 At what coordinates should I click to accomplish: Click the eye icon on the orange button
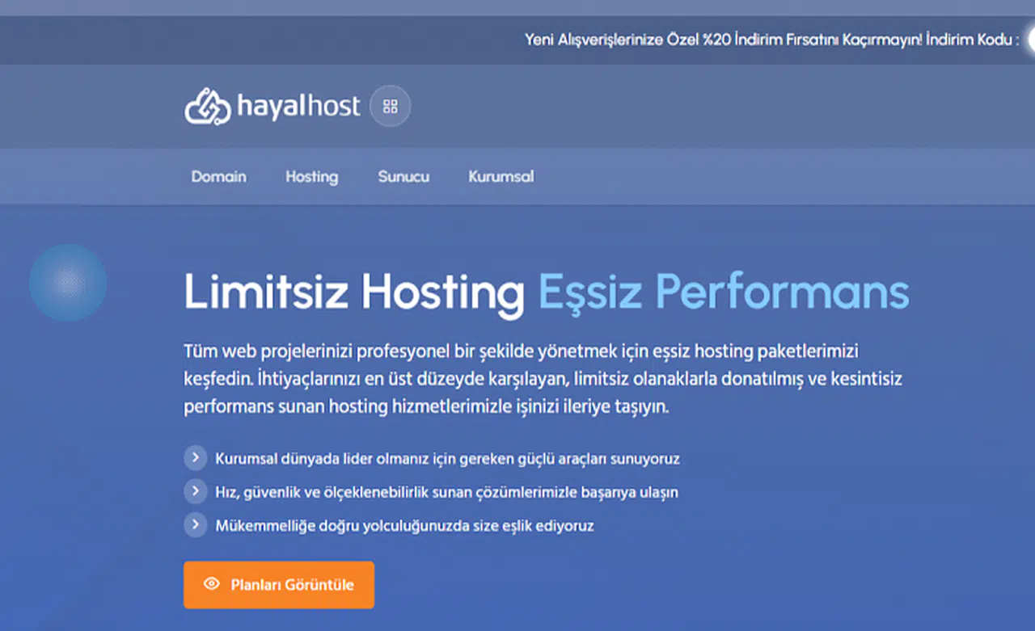212,584
